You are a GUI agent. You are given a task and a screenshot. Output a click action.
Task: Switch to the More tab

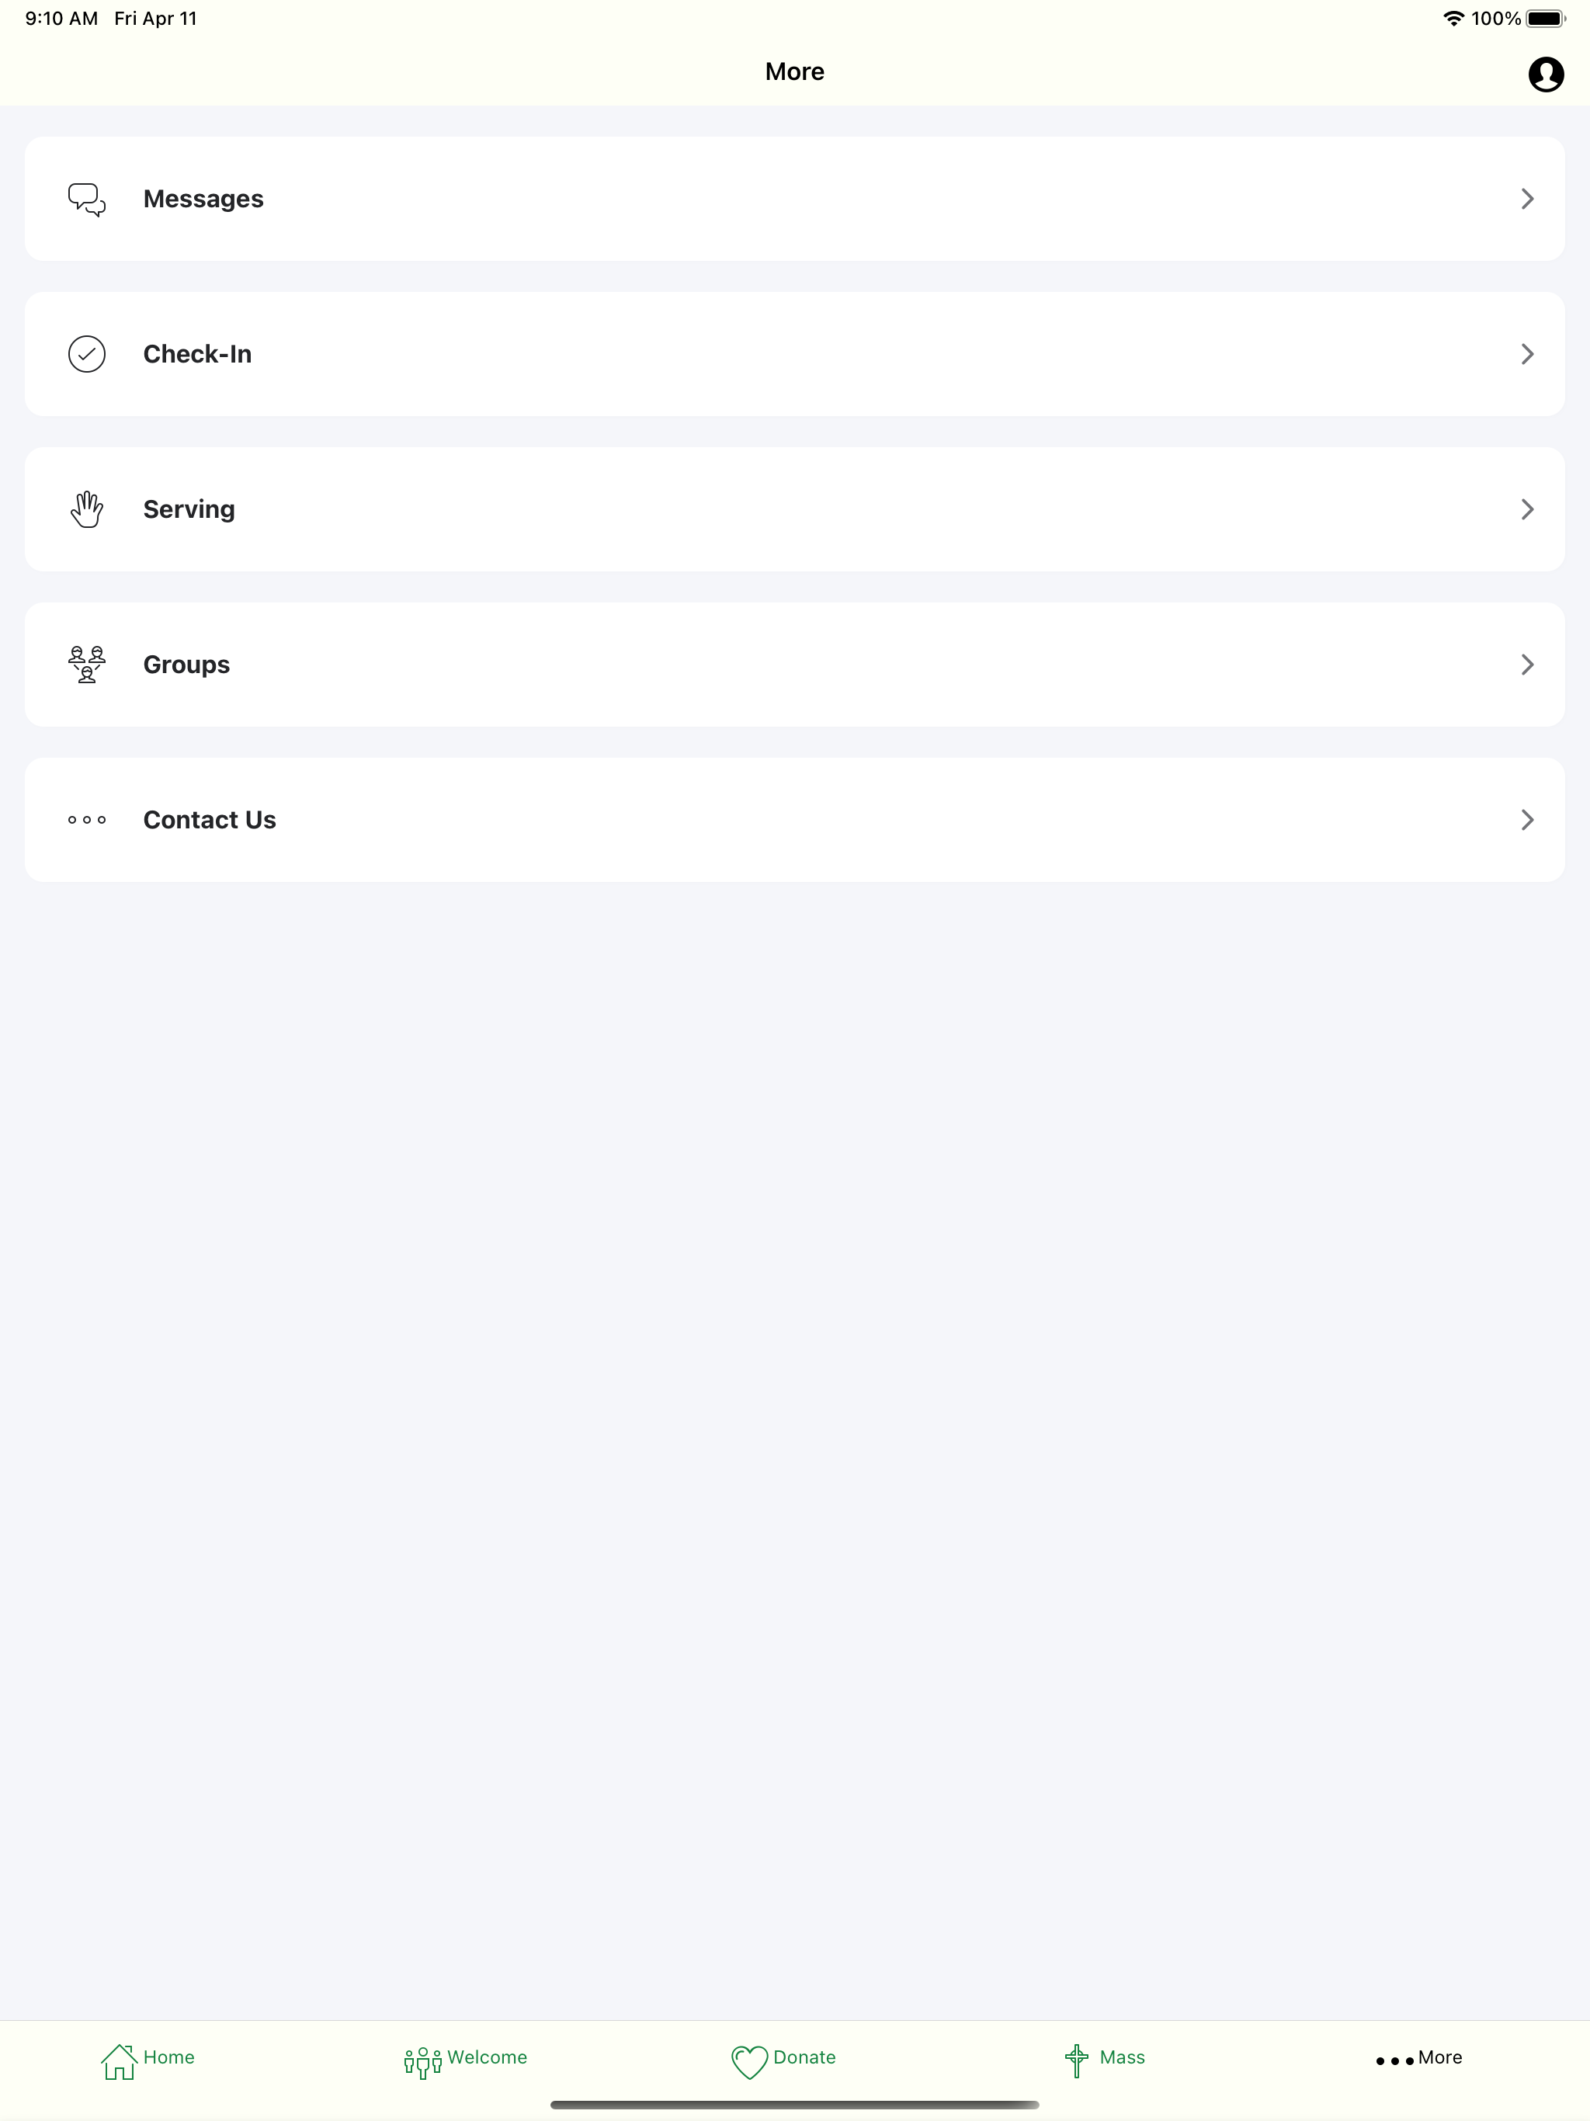(1418, 2059)
